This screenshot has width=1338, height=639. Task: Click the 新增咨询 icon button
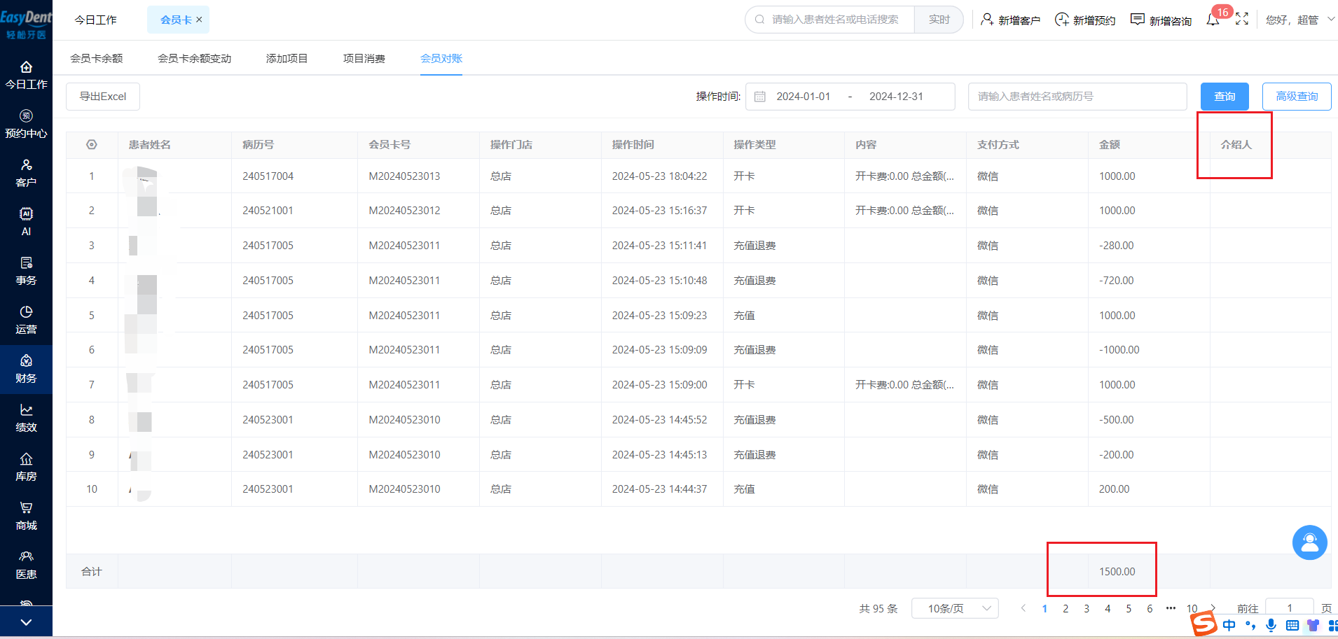[1161, 20]
